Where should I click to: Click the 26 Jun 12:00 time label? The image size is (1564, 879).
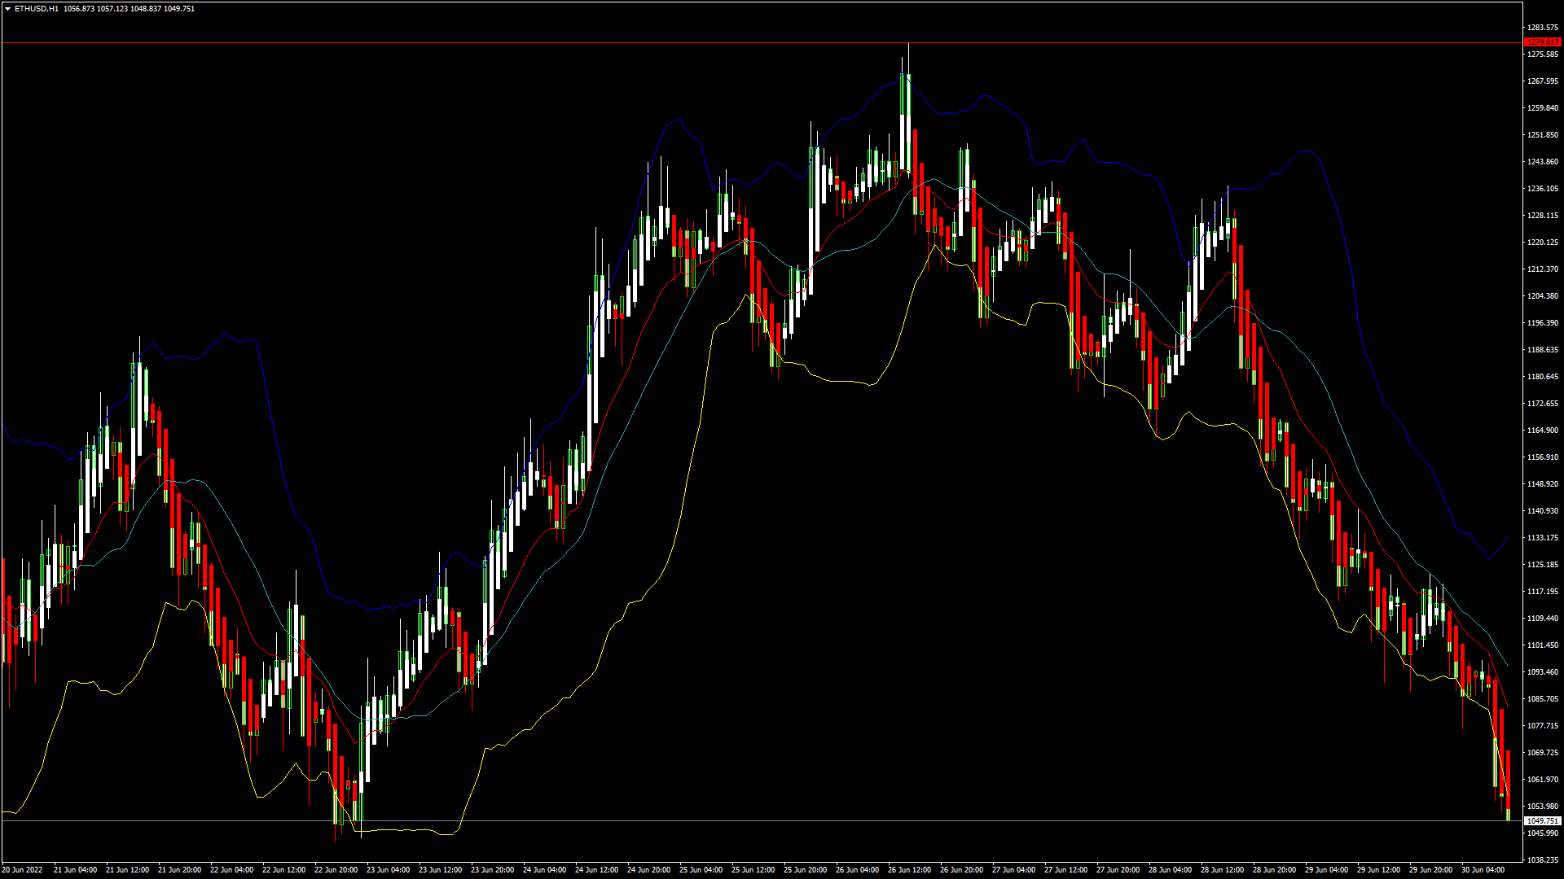pyautogui.click(x=909, y=870)
